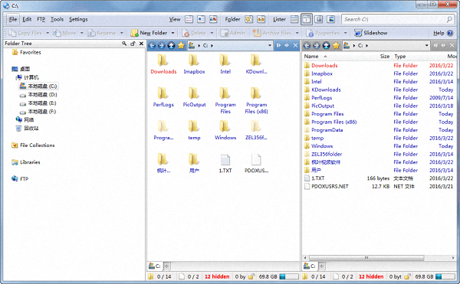
Task: Click the Type column header
Action: tap(400, 56)
